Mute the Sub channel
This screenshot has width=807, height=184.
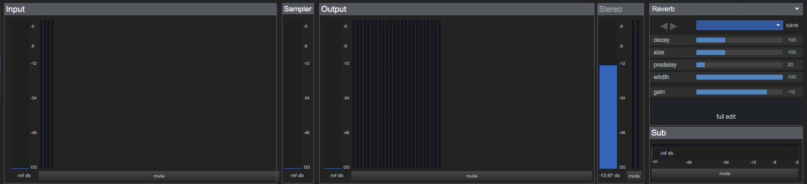click(725, 174)
